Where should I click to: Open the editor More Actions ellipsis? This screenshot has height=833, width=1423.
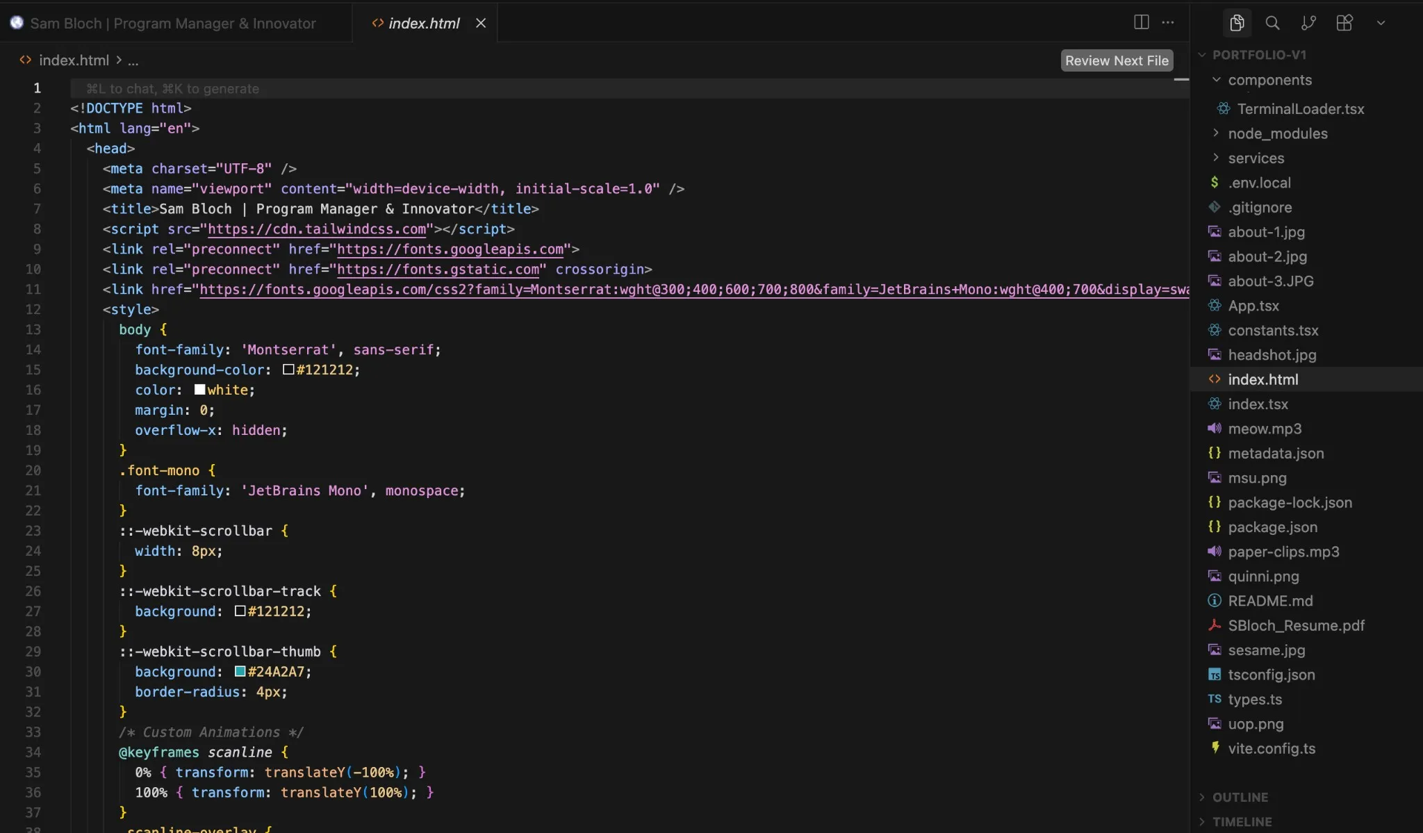(1168, 22)
